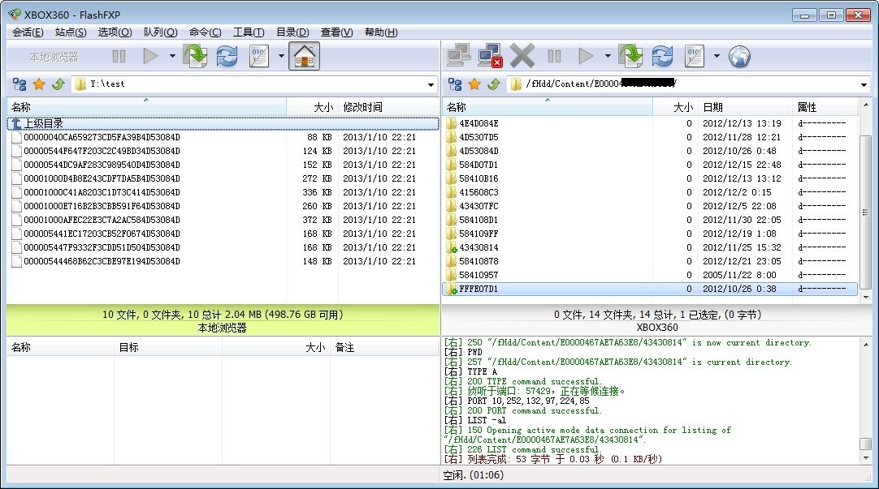Go up a directory using the remote green arrow
The image size is (879, 489).
pos(493,84)
